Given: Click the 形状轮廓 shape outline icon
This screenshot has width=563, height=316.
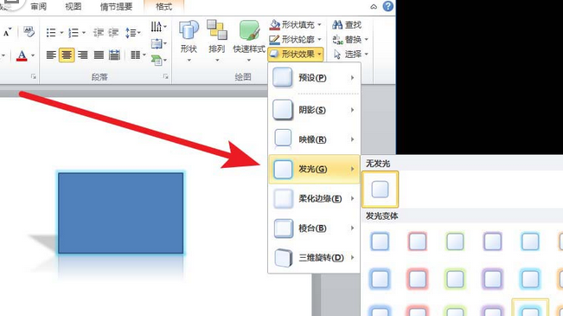Looking at the screenshot, I should [x=275, y=39].
